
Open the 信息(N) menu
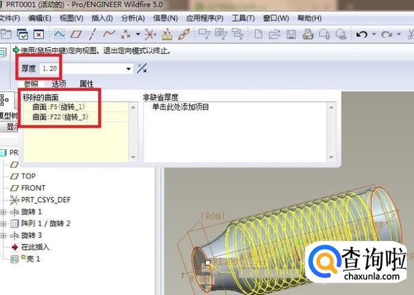click(165, 18)
